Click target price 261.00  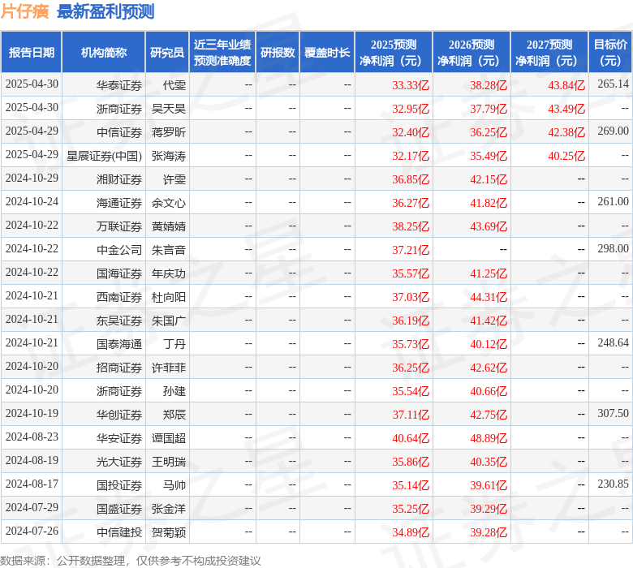614,201
